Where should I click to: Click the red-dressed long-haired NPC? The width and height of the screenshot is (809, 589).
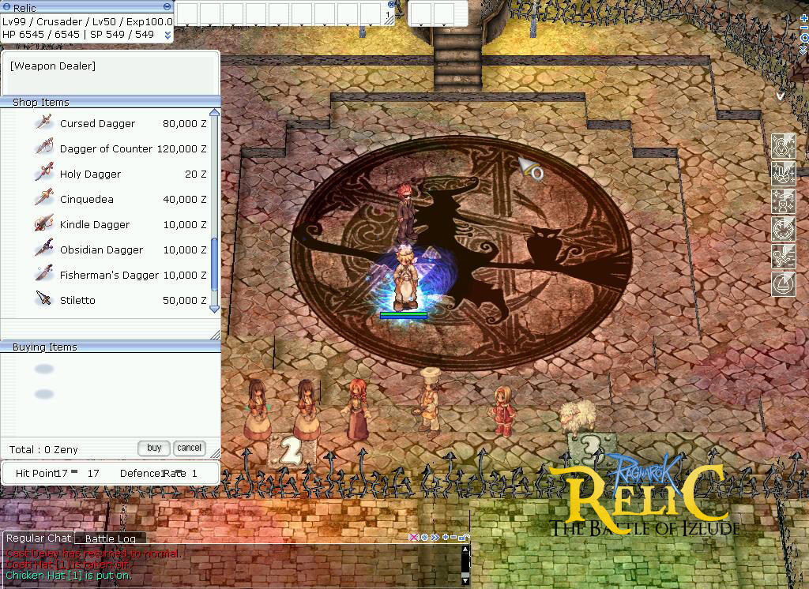coord(358,410)
